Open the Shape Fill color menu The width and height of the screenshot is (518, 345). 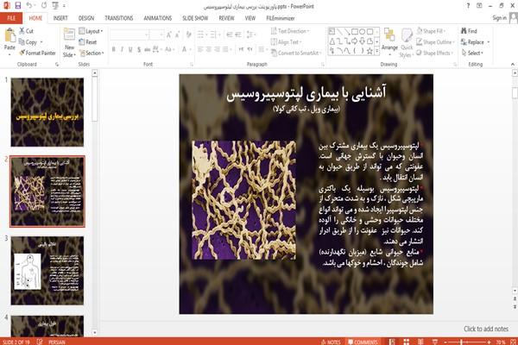click(x=431, y=31)
